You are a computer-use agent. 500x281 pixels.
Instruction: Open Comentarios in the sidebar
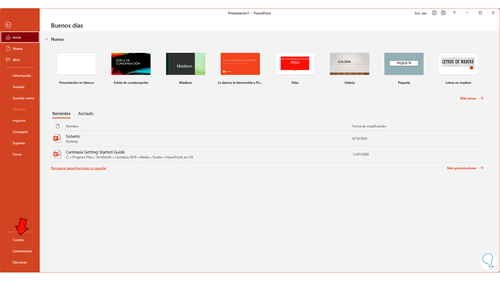22,251
